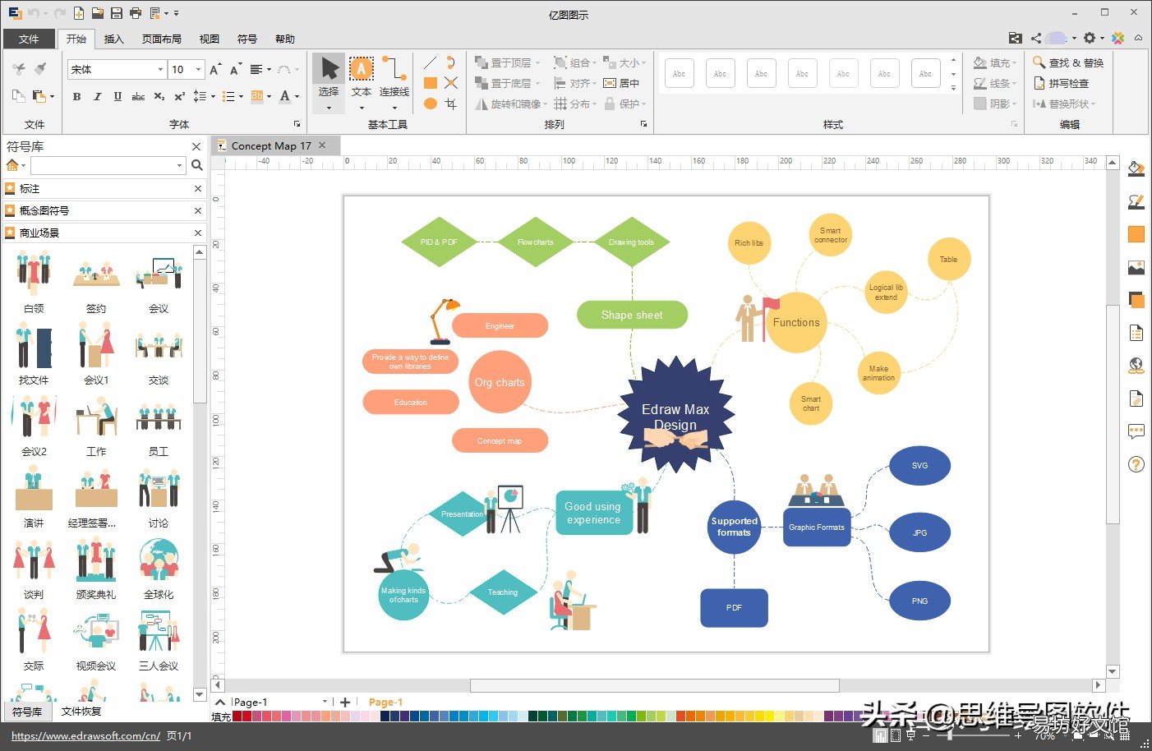Pick the orange ellipse shape tool
1152x751 pixels.
[x=430, y=104]
